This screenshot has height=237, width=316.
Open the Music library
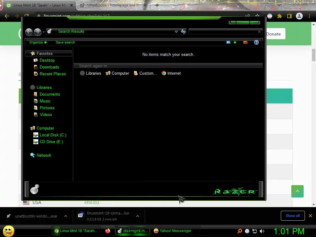[x=45, y=101]
